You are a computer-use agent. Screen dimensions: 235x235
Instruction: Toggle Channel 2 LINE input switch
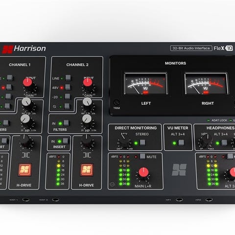click(x=68, y=78)
